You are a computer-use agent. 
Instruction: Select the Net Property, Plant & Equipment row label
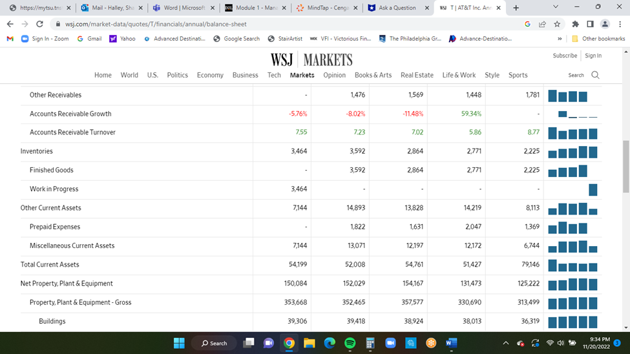coord(67,284)
